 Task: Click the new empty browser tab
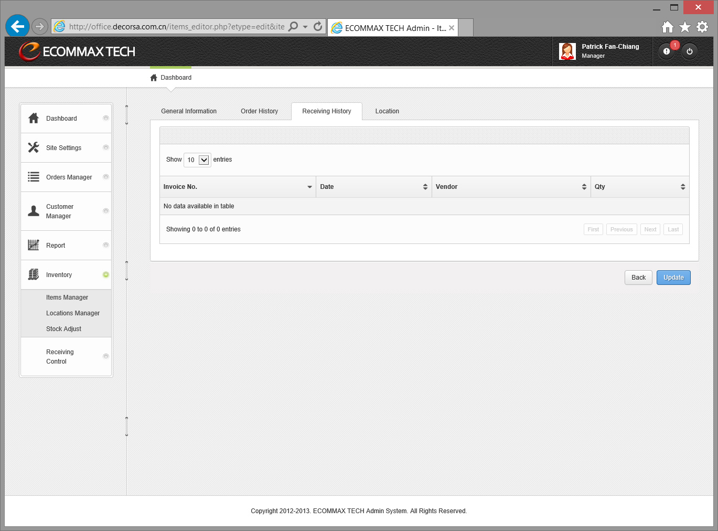pyautogui.click(x=465, y=28)
